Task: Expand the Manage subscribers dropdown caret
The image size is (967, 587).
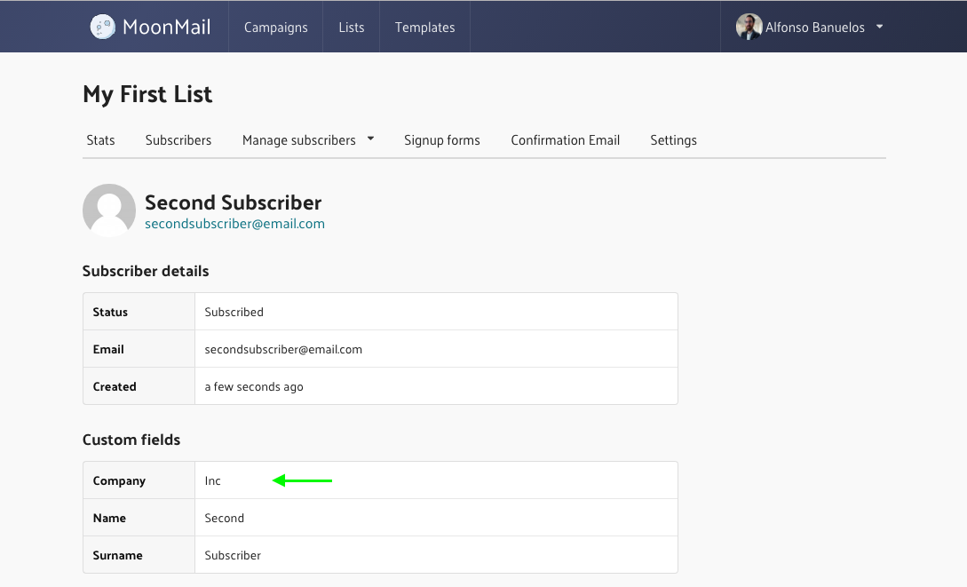Action: point(370,139)
